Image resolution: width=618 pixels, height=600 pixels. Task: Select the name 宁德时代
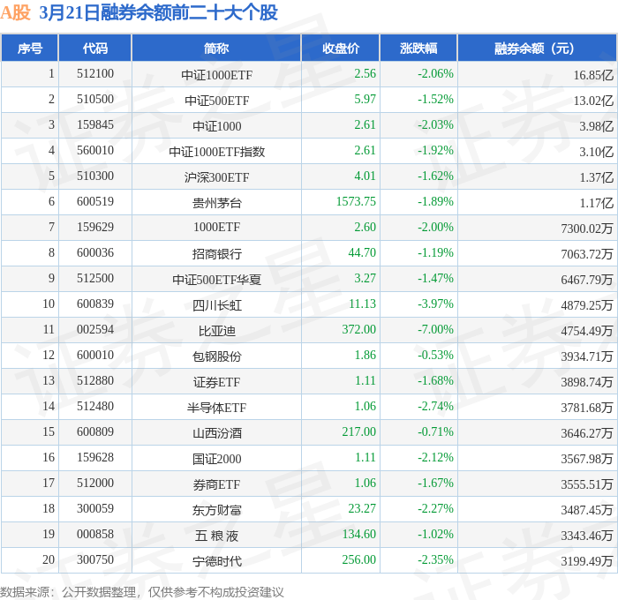click(x=217, y=561)
